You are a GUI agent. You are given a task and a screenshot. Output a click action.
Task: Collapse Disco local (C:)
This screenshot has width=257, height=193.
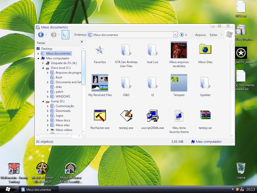43,68
